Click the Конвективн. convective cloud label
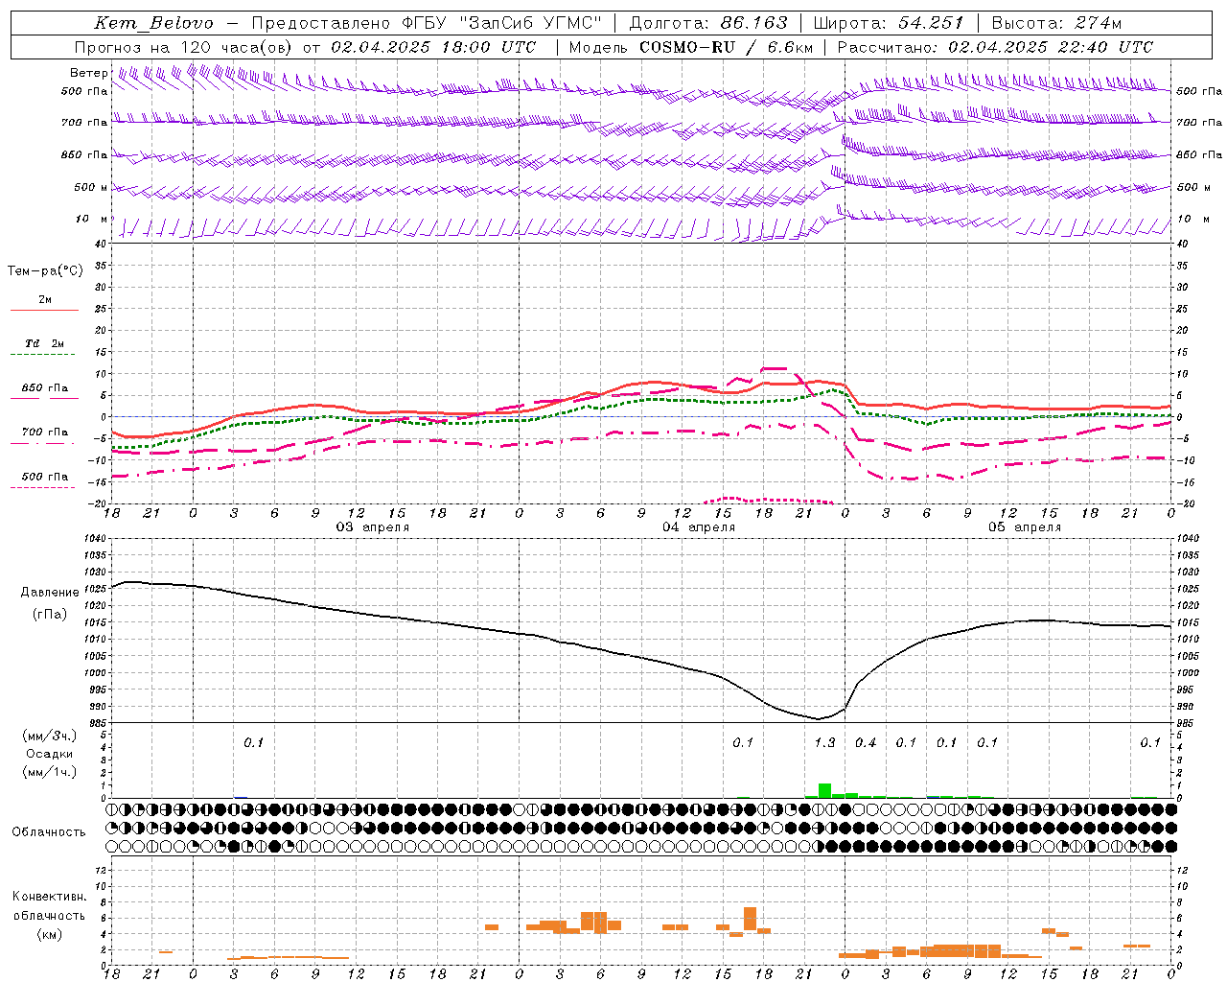Viewport: 1227px width, 982px height. (49, 897)
